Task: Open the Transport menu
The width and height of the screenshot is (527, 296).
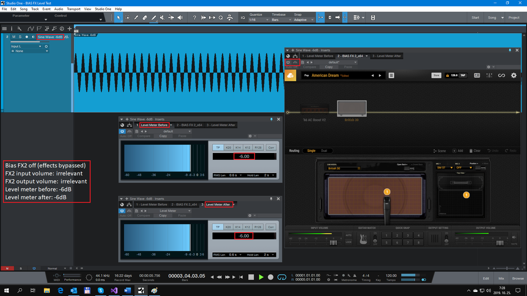Action: tap(73, 9)
